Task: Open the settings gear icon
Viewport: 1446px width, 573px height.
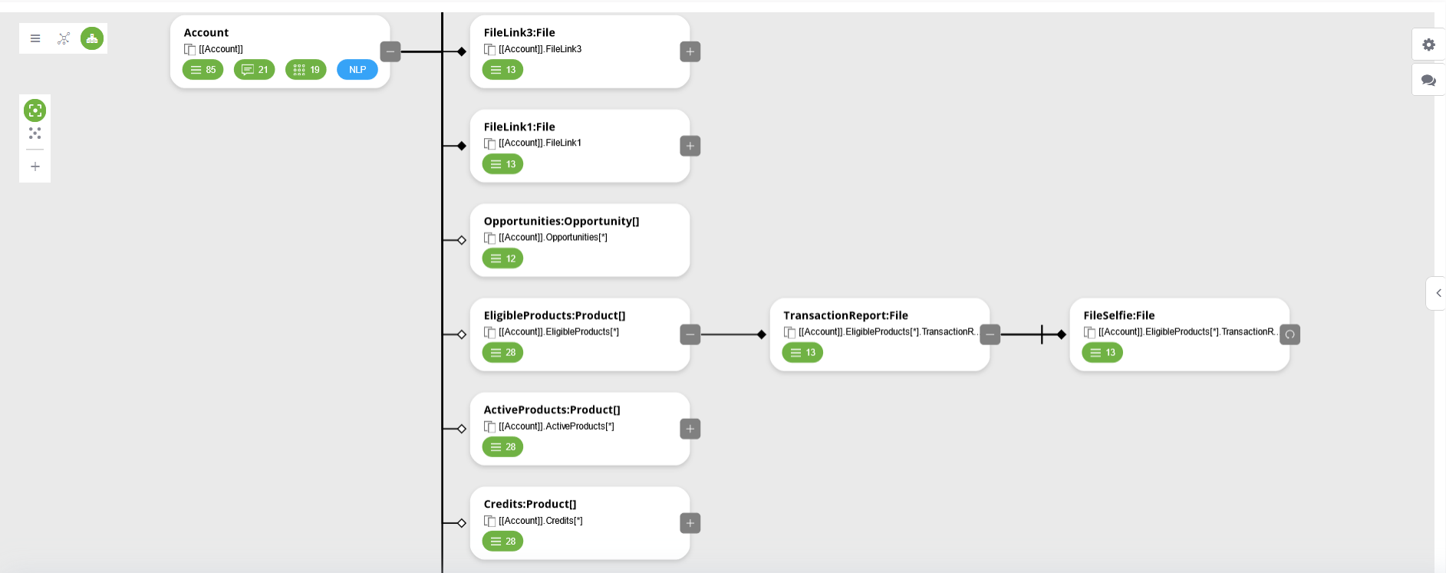Action: 1428,44
